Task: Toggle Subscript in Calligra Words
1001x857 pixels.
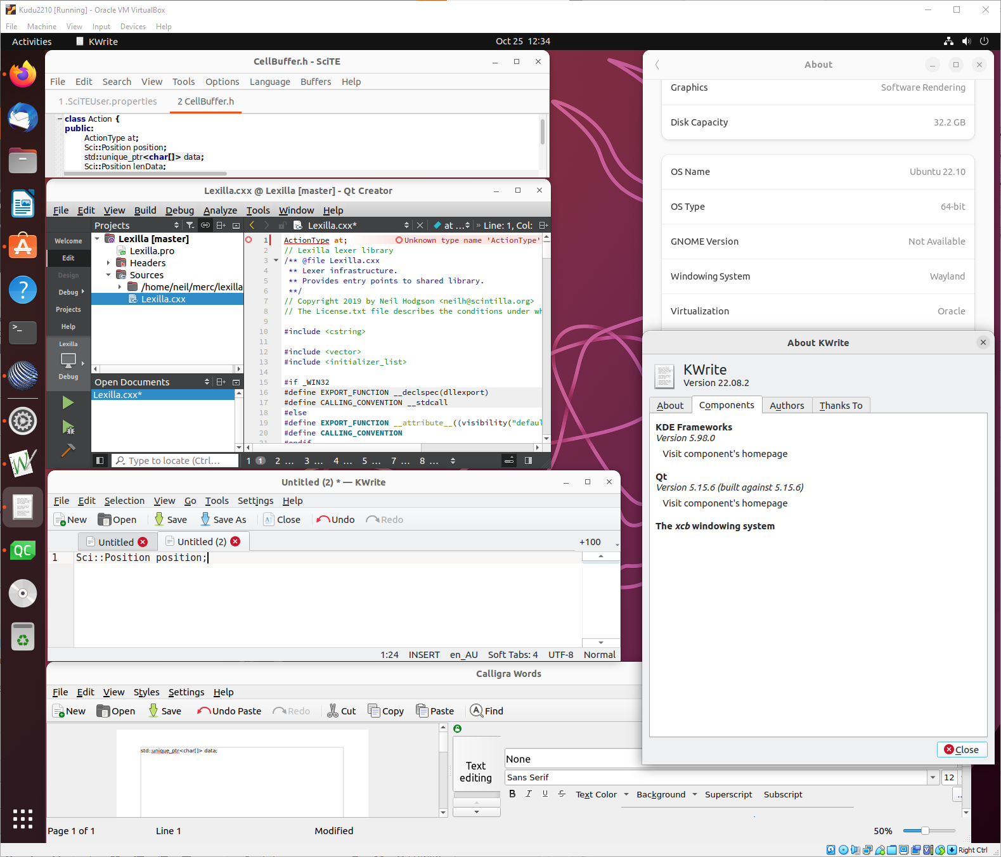Action: pyautogui.click(x=783, y=794)
